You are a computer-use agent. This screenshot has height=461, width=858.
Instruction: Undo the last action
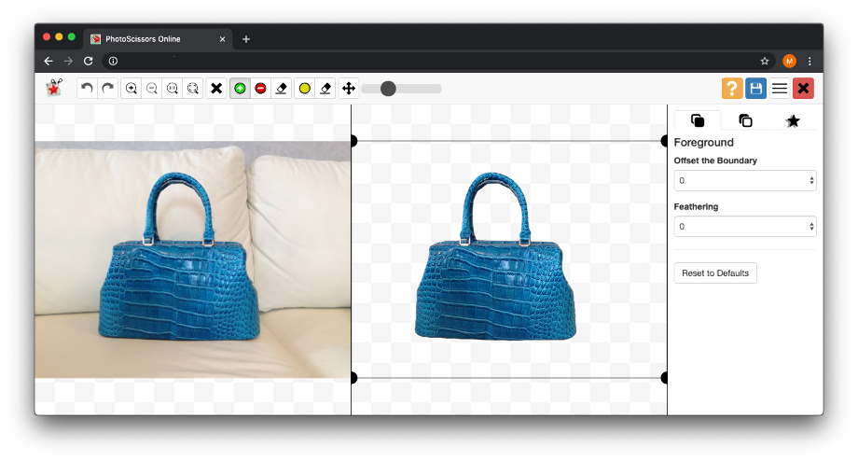coord(87,88)
